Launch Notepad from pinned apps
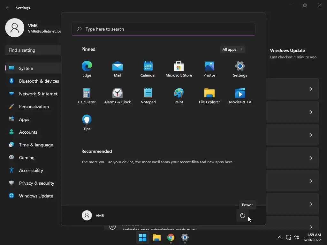The height and width of the screenshot is (245, 327). 148,96
